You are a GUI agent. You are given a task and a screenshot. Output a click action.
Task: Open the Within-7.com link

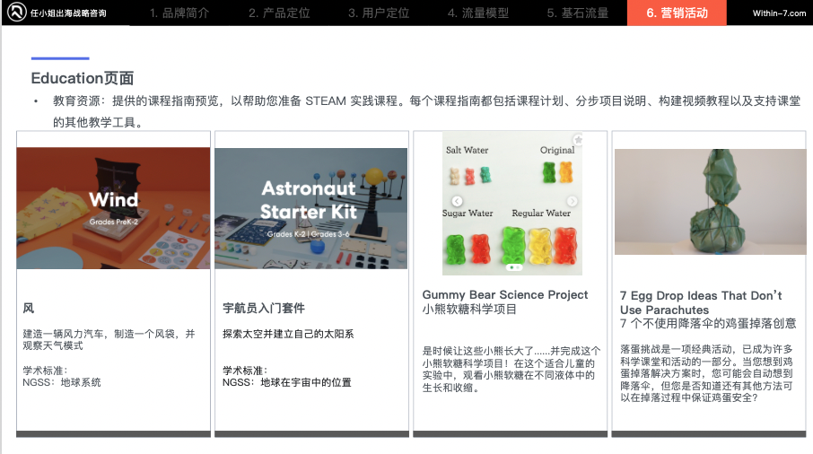pyautogui.click(x=779, y=13)
